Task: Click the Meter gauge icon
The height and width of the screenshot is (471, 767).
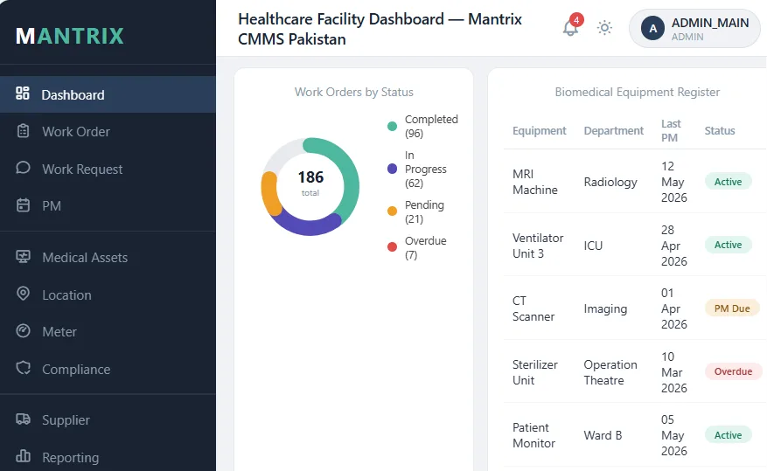Action: 23,331
